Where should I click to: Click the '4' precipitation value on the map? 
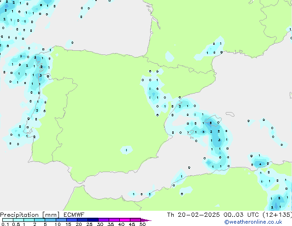260,164
